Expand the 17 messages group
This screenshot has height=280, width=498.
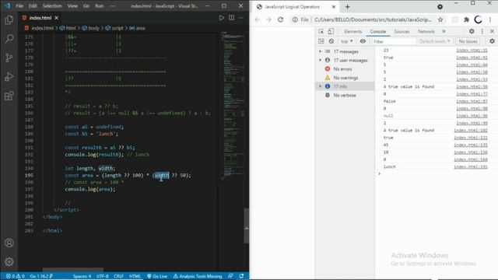point(320,51)
